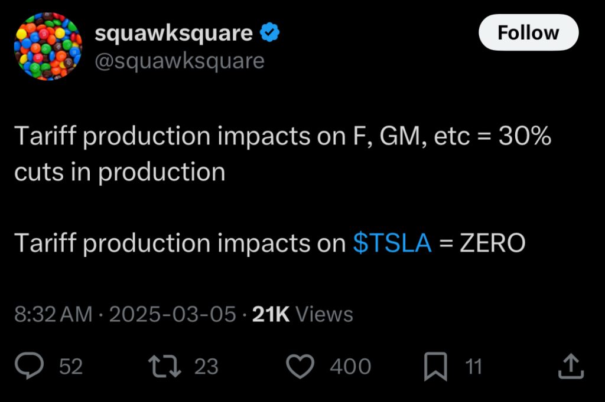Click the 2025-03-05 date
This screenshot has width=605, height=402.
tap(173, 314)
